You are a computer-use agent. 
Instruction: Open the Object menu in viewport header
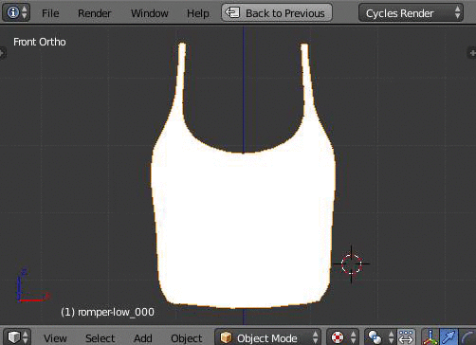[186, 338]
